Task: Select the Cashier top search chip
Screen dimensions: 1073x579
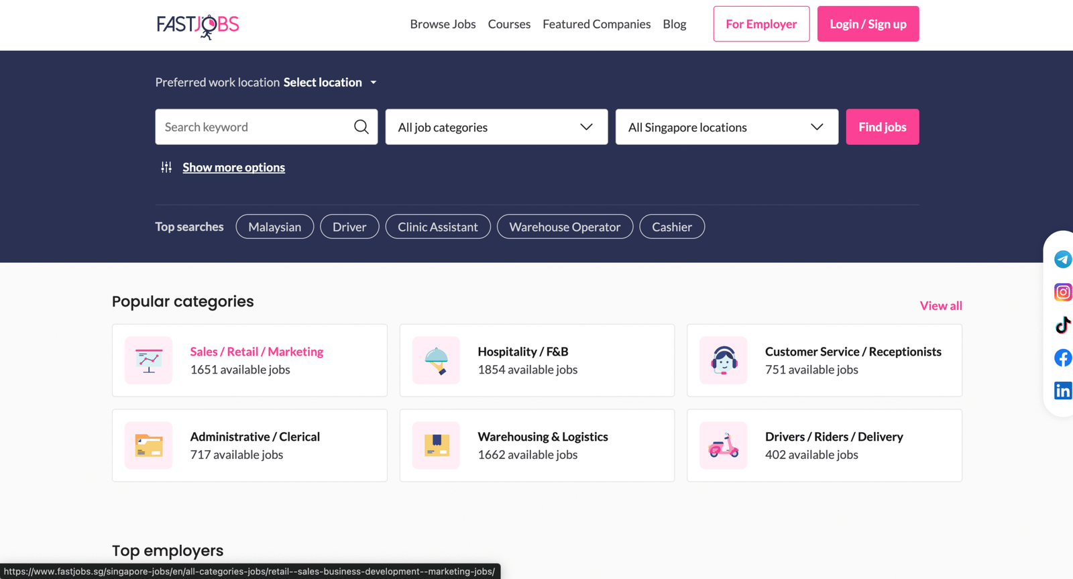Action: [672, 227]
